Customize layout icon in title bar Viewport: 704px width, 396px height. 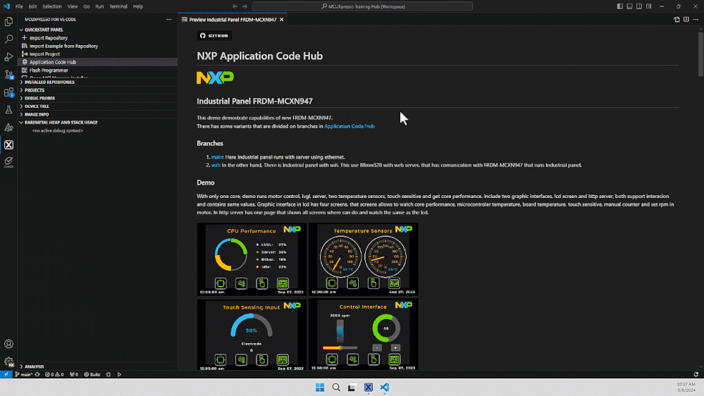649,6
